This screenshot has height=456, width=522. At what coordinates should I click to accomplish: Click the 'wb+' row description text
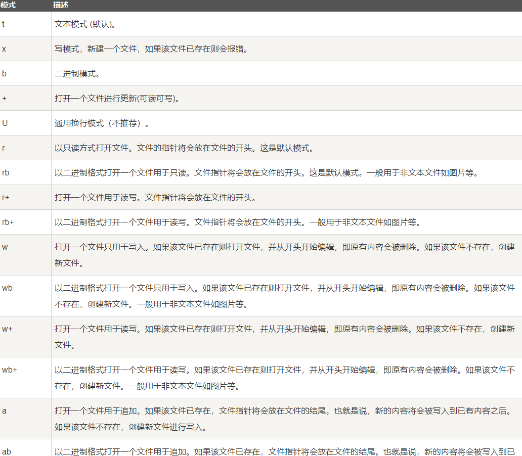pyautogui.click(x=285, y=378)
